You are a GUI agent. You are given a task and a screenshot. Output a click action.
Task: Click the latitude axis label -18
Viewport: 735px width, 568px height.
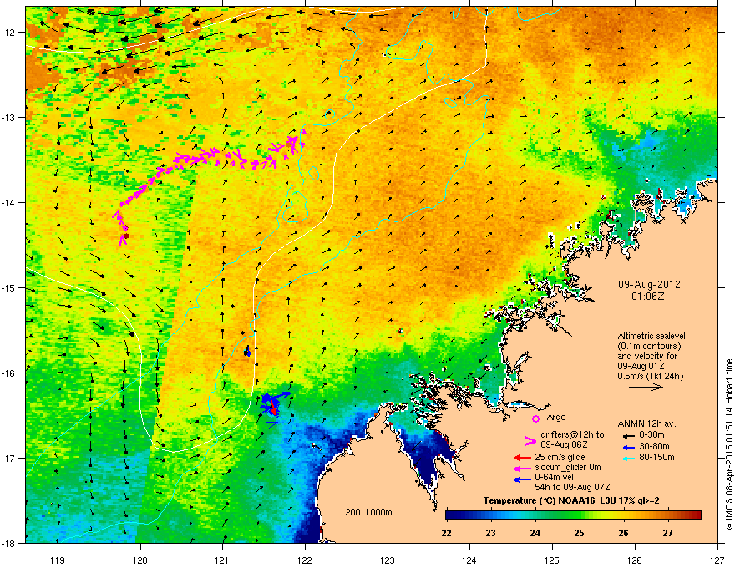click(x=9, y=543)
